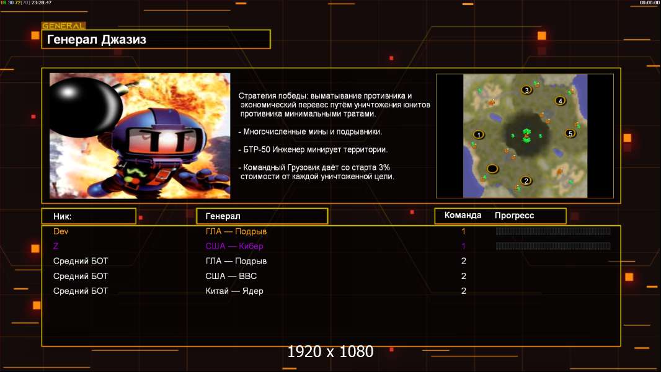Click the 'Стратегия победы' description paragraph

334,105
